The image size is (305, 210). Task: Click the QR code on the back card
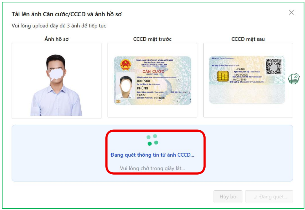click(273, 67)
